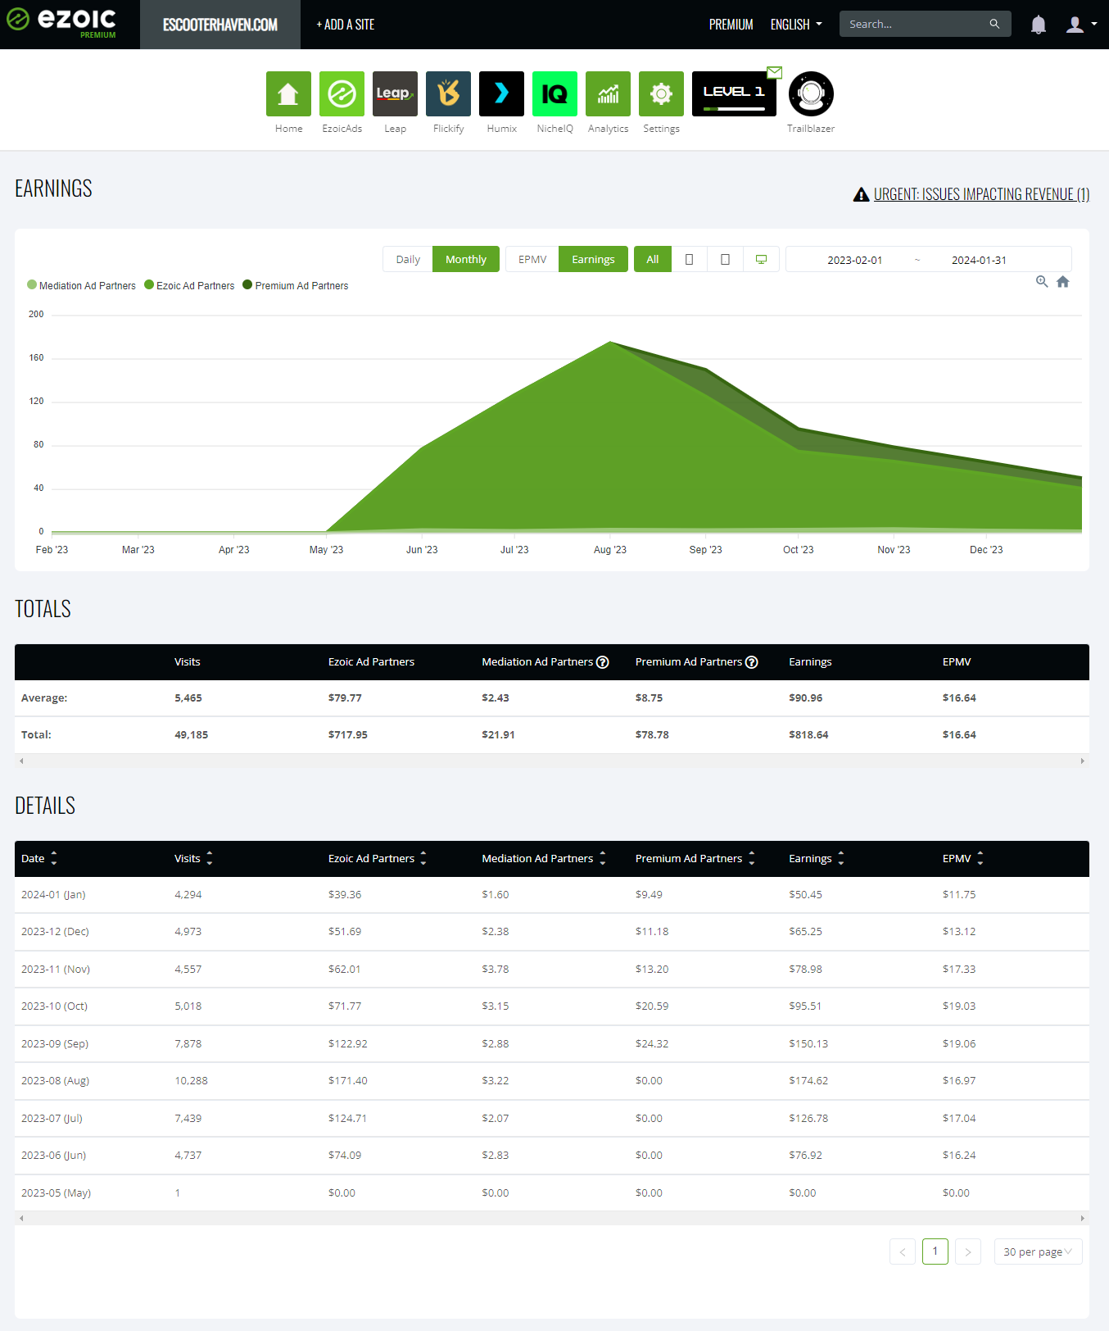
Task: Open the PREMIUM menu item
Action: click(x=731, y=25)
